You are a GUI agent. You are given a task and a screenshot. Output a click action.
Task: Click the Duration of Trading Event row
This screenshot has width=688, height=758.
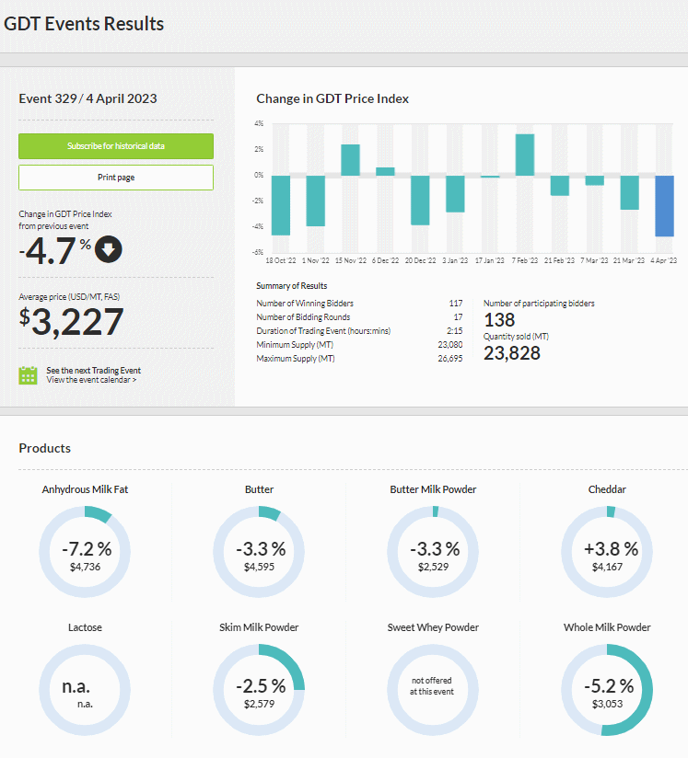coord(359,330)
